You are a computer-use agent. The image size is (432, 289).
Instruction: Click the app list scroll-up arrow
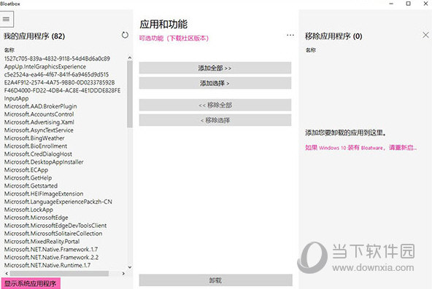pos(129,58)
